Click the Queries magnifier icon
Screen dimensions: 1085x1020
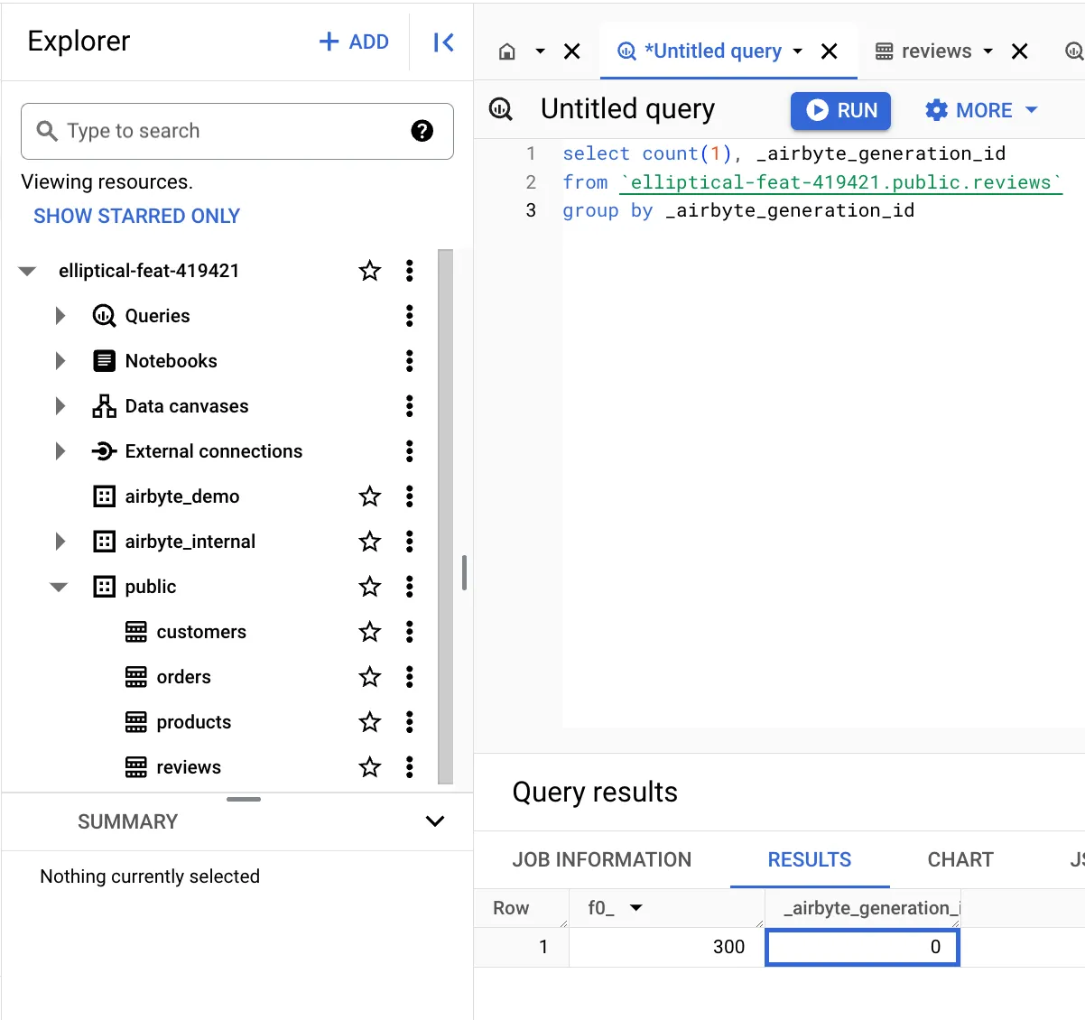tap(105, 316)
